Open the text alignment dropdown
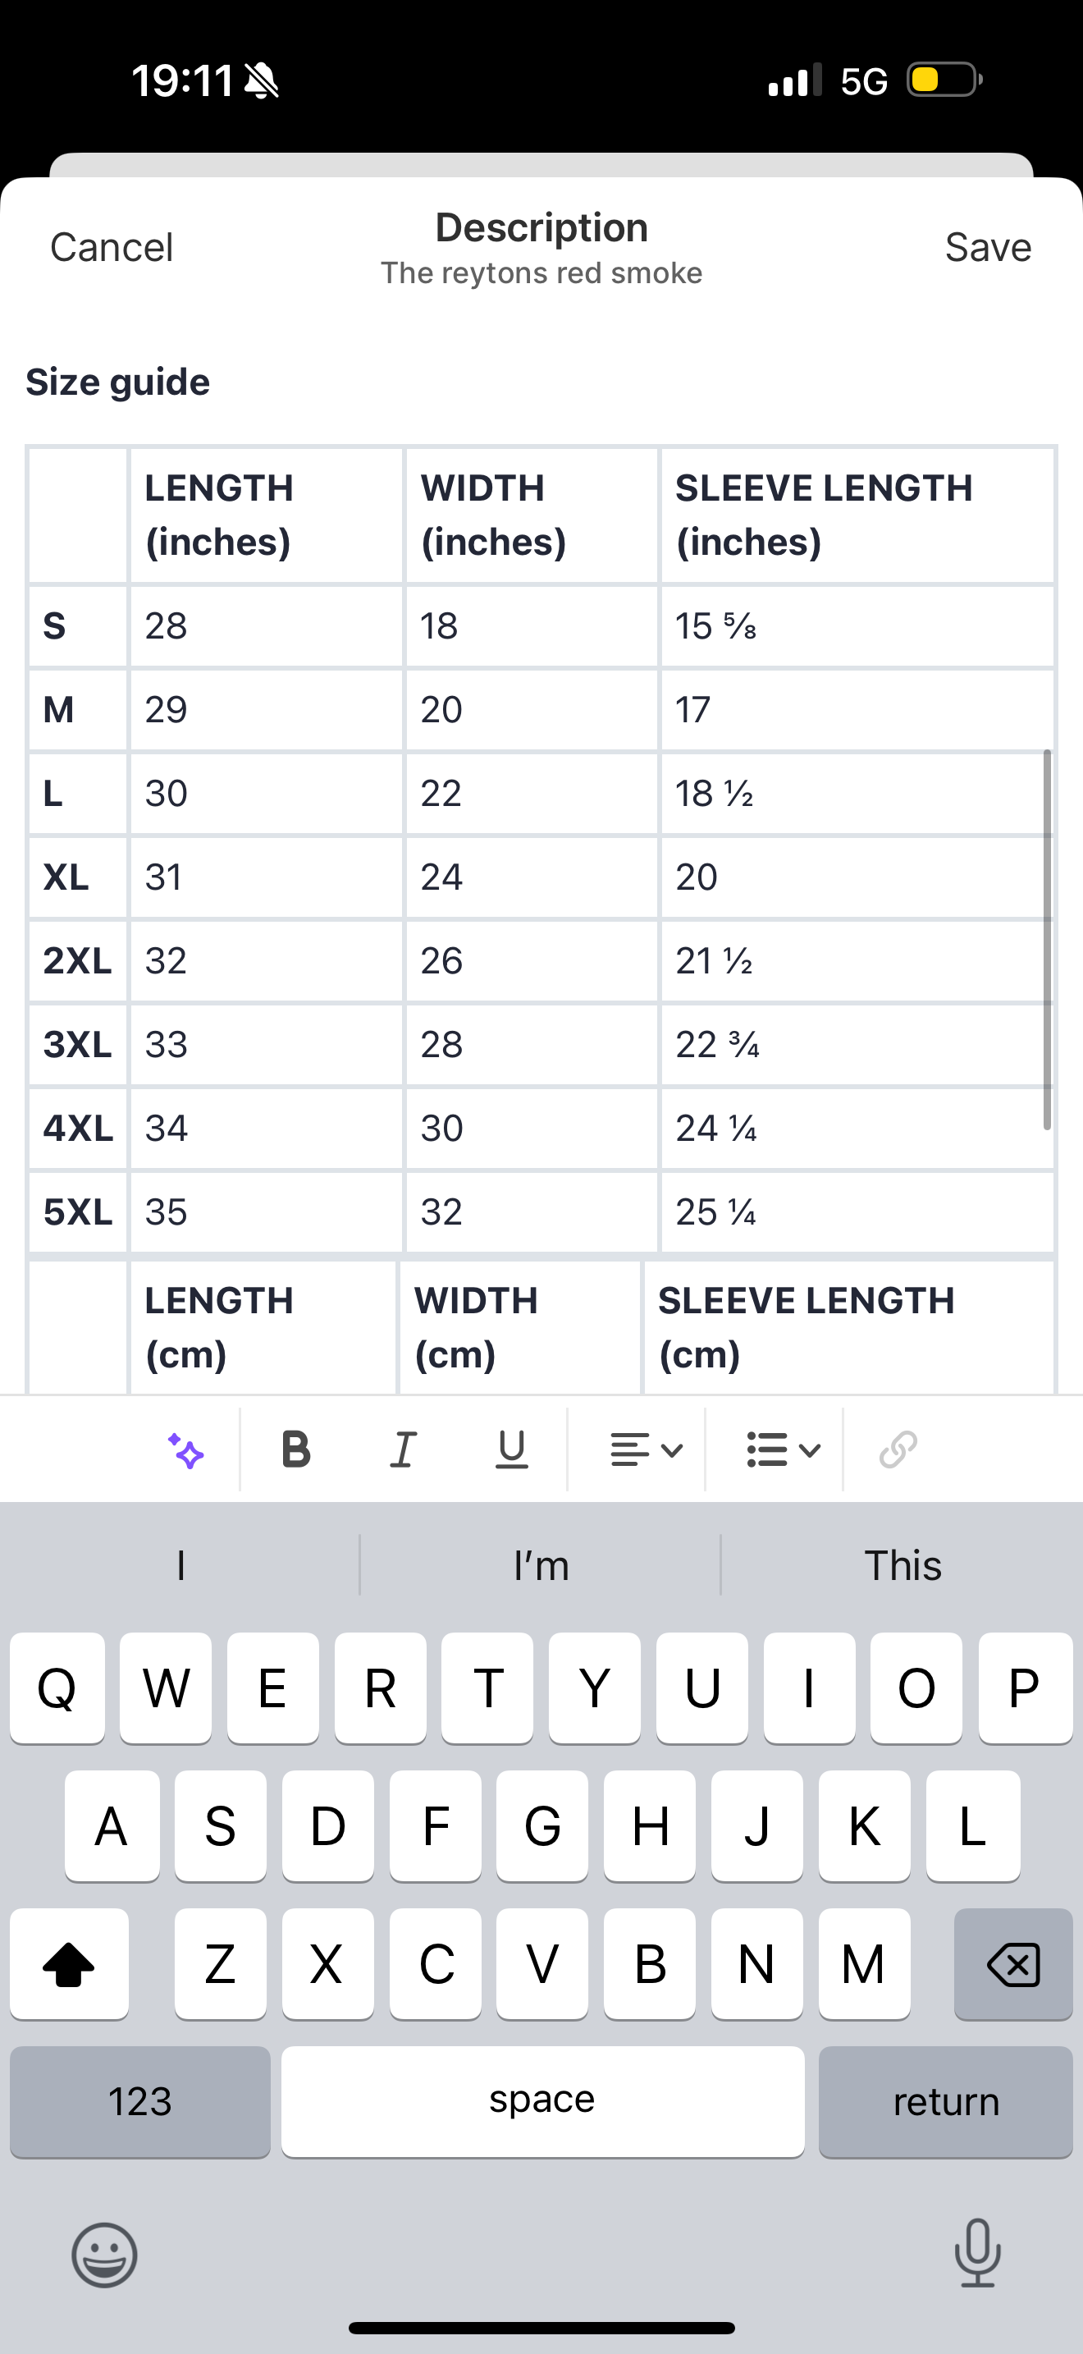 [646, 1450]
